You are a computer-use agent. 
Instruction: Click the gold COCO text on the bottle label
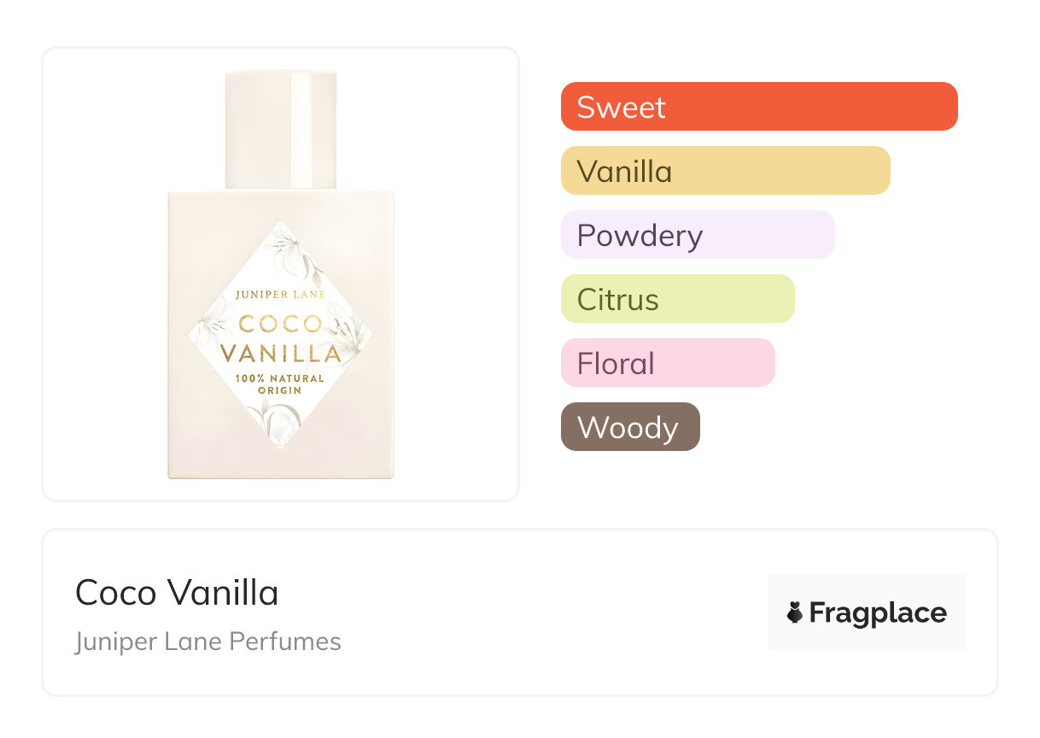coord(280,324)
